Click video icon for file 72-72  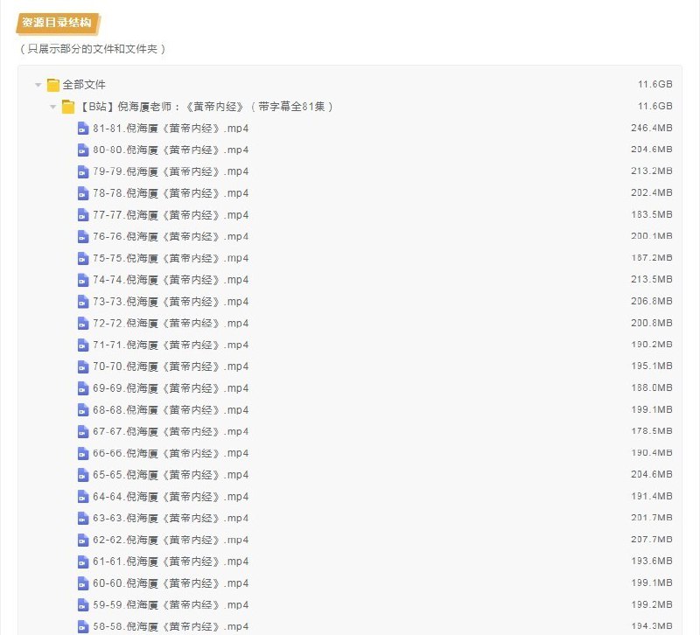pos(83,324)
